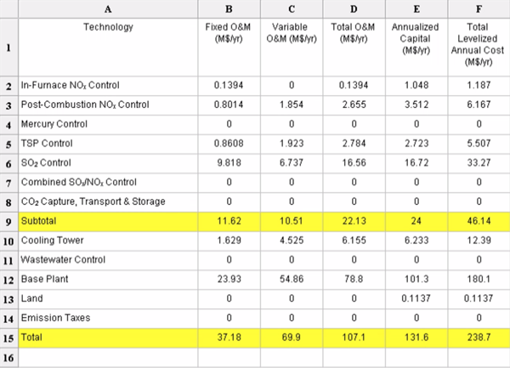Select the Subtotal label cell
The height and width of the screenshot is (368, 510).
[108, 222]
